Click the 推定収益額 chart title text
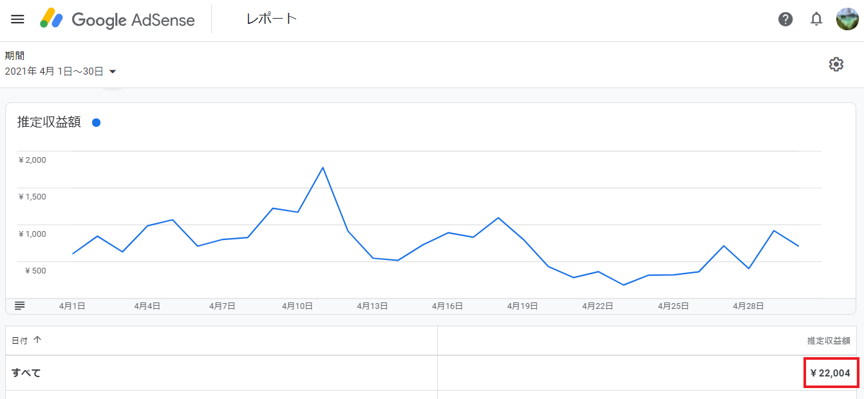 [x=49, y=122]
